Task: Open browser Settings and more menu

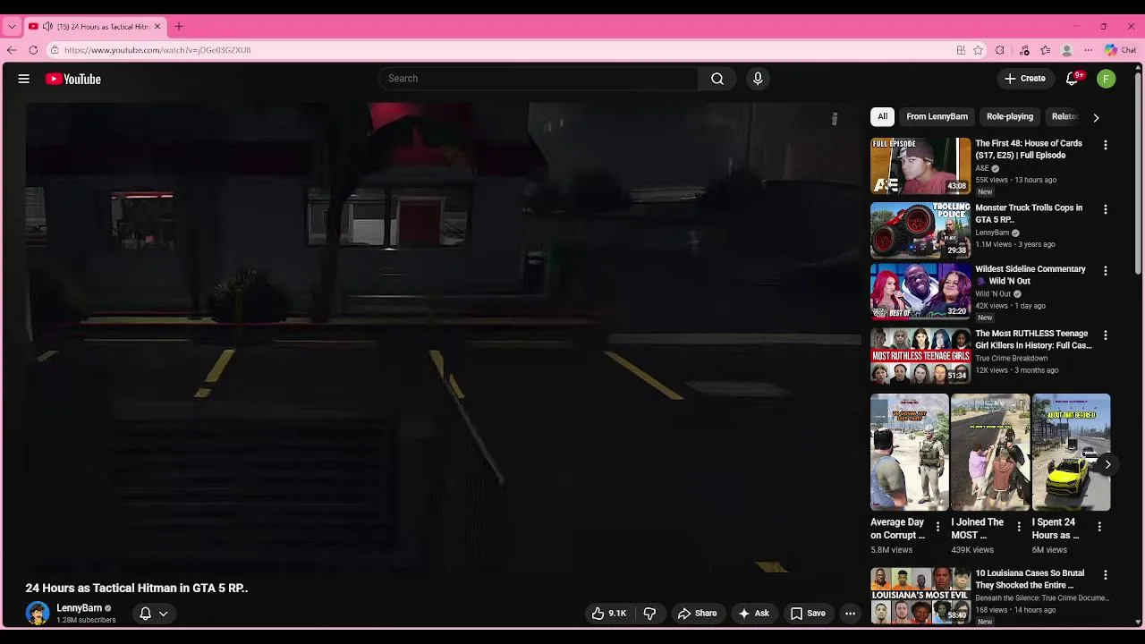Action: [1088, 50]
